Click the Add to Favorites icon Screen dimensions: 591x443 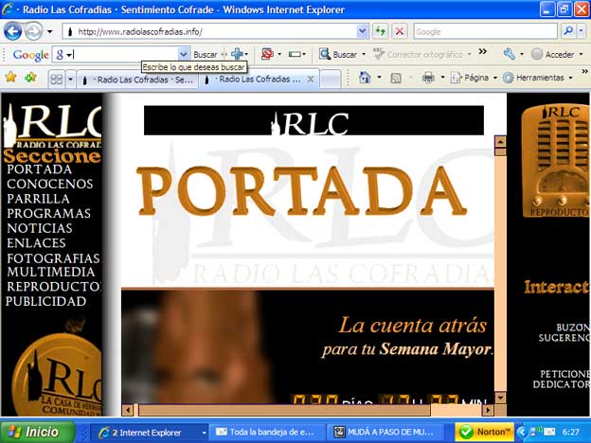pos(30,78)
